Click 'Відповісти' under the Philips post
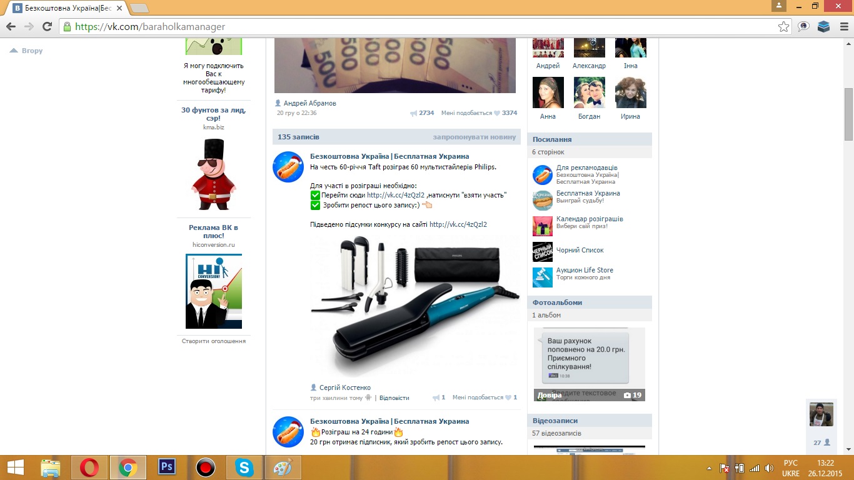The width and height of the screenshot is (854, 480). coord(394,397)
